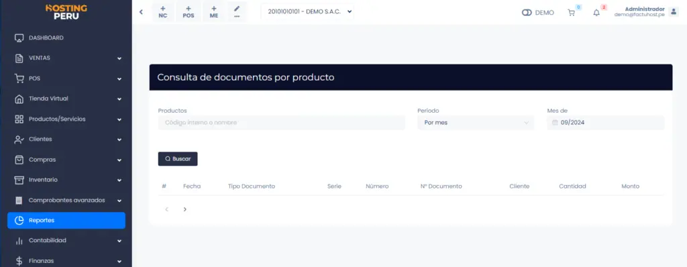Click the + POS shortcut button
Viewport: 687px width, 267px height.
pyautogui.click(x=189, y=12)
